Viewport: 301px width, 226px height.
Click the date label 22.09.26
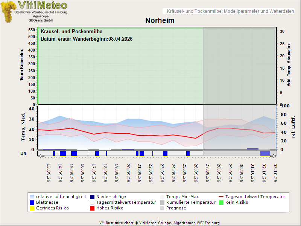point(151,173)
